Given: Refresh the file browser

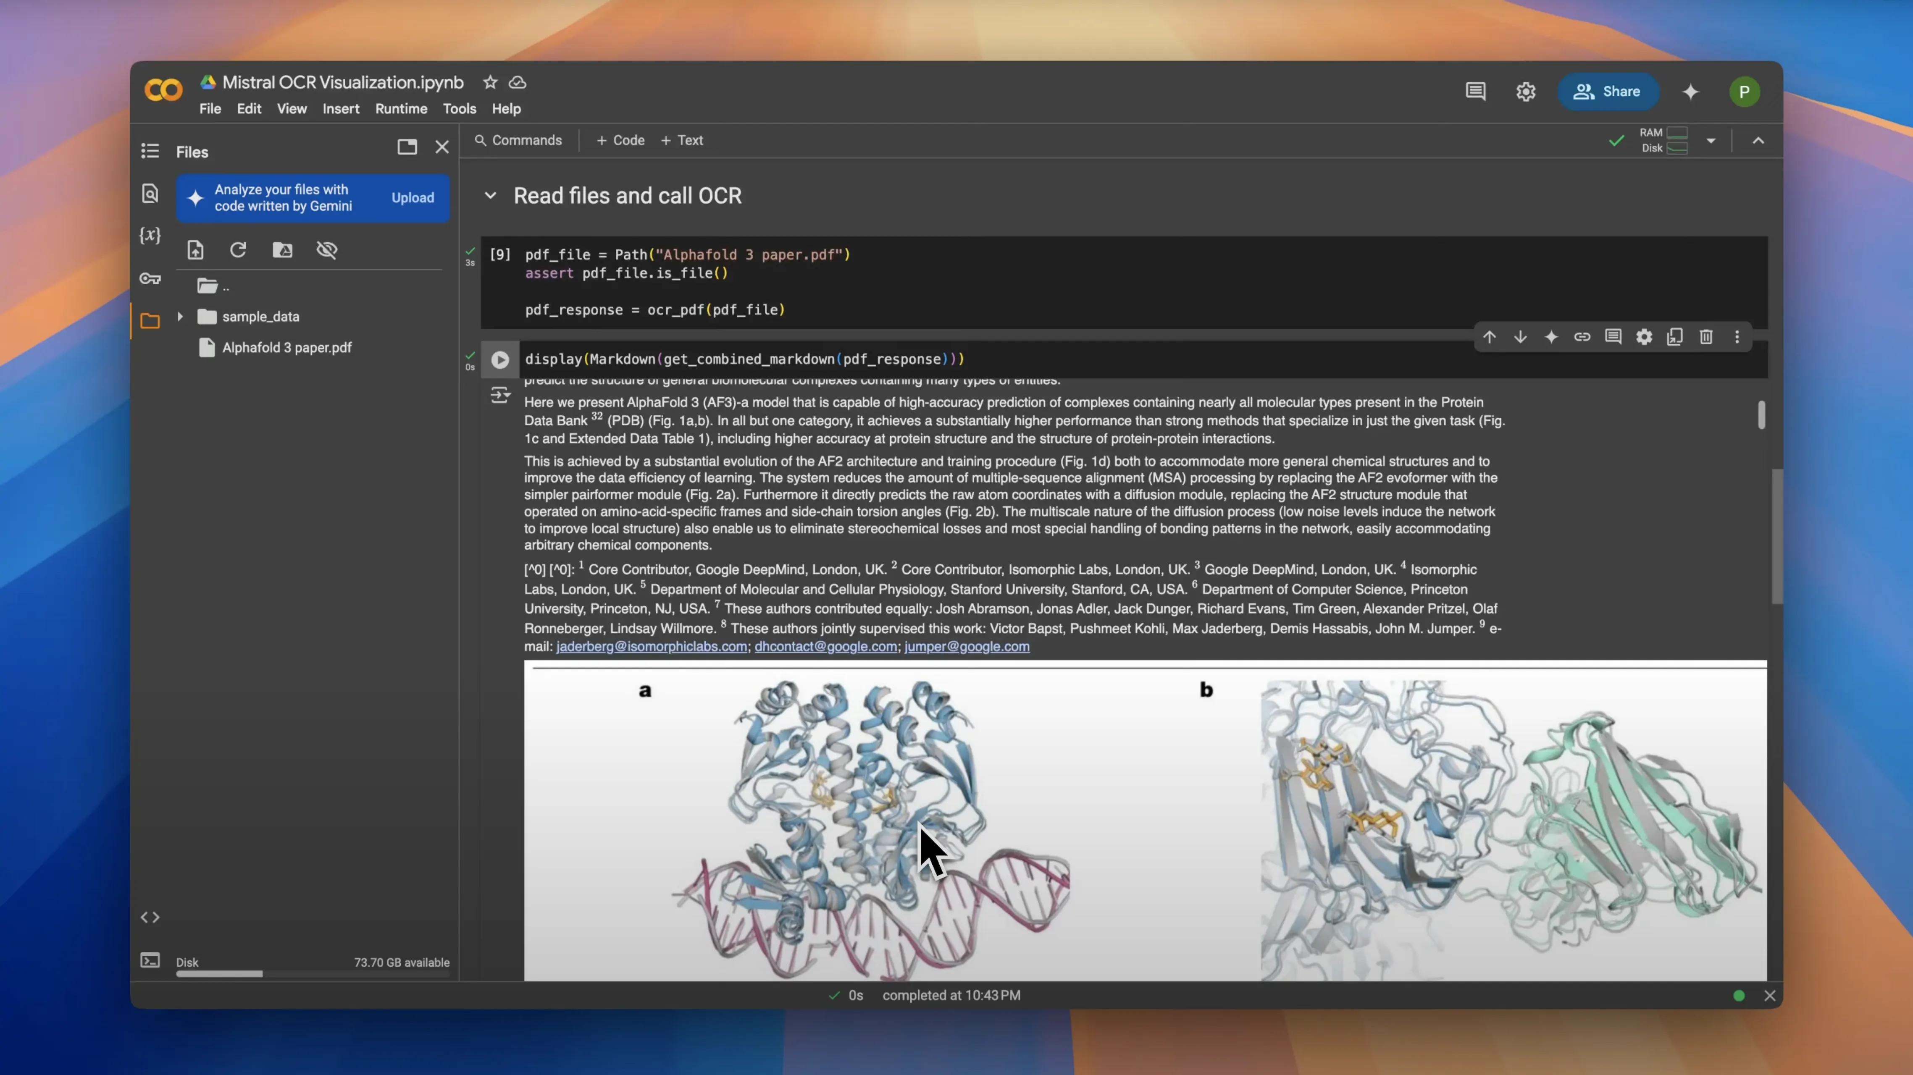Looking at the screenshot, I should pos(238,249).
